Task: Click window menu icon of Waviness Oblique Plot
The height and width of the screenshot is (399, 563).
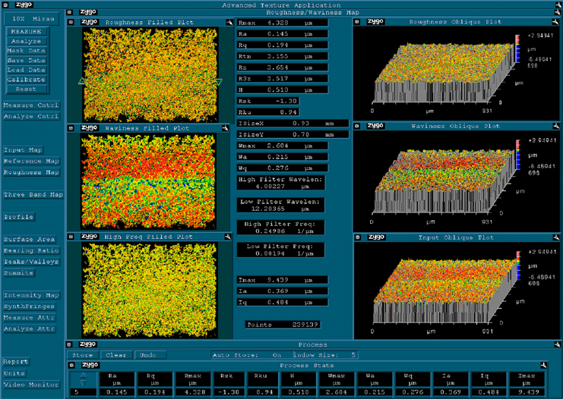Action: pyautogui.click(x=357, y=126)
